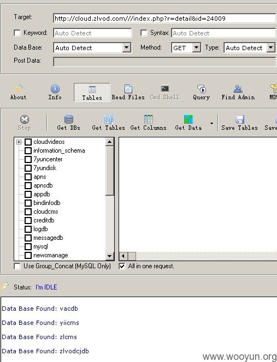Open the Method GET dropdown
This screenshot has width=277, height=362.
[196, 48]
